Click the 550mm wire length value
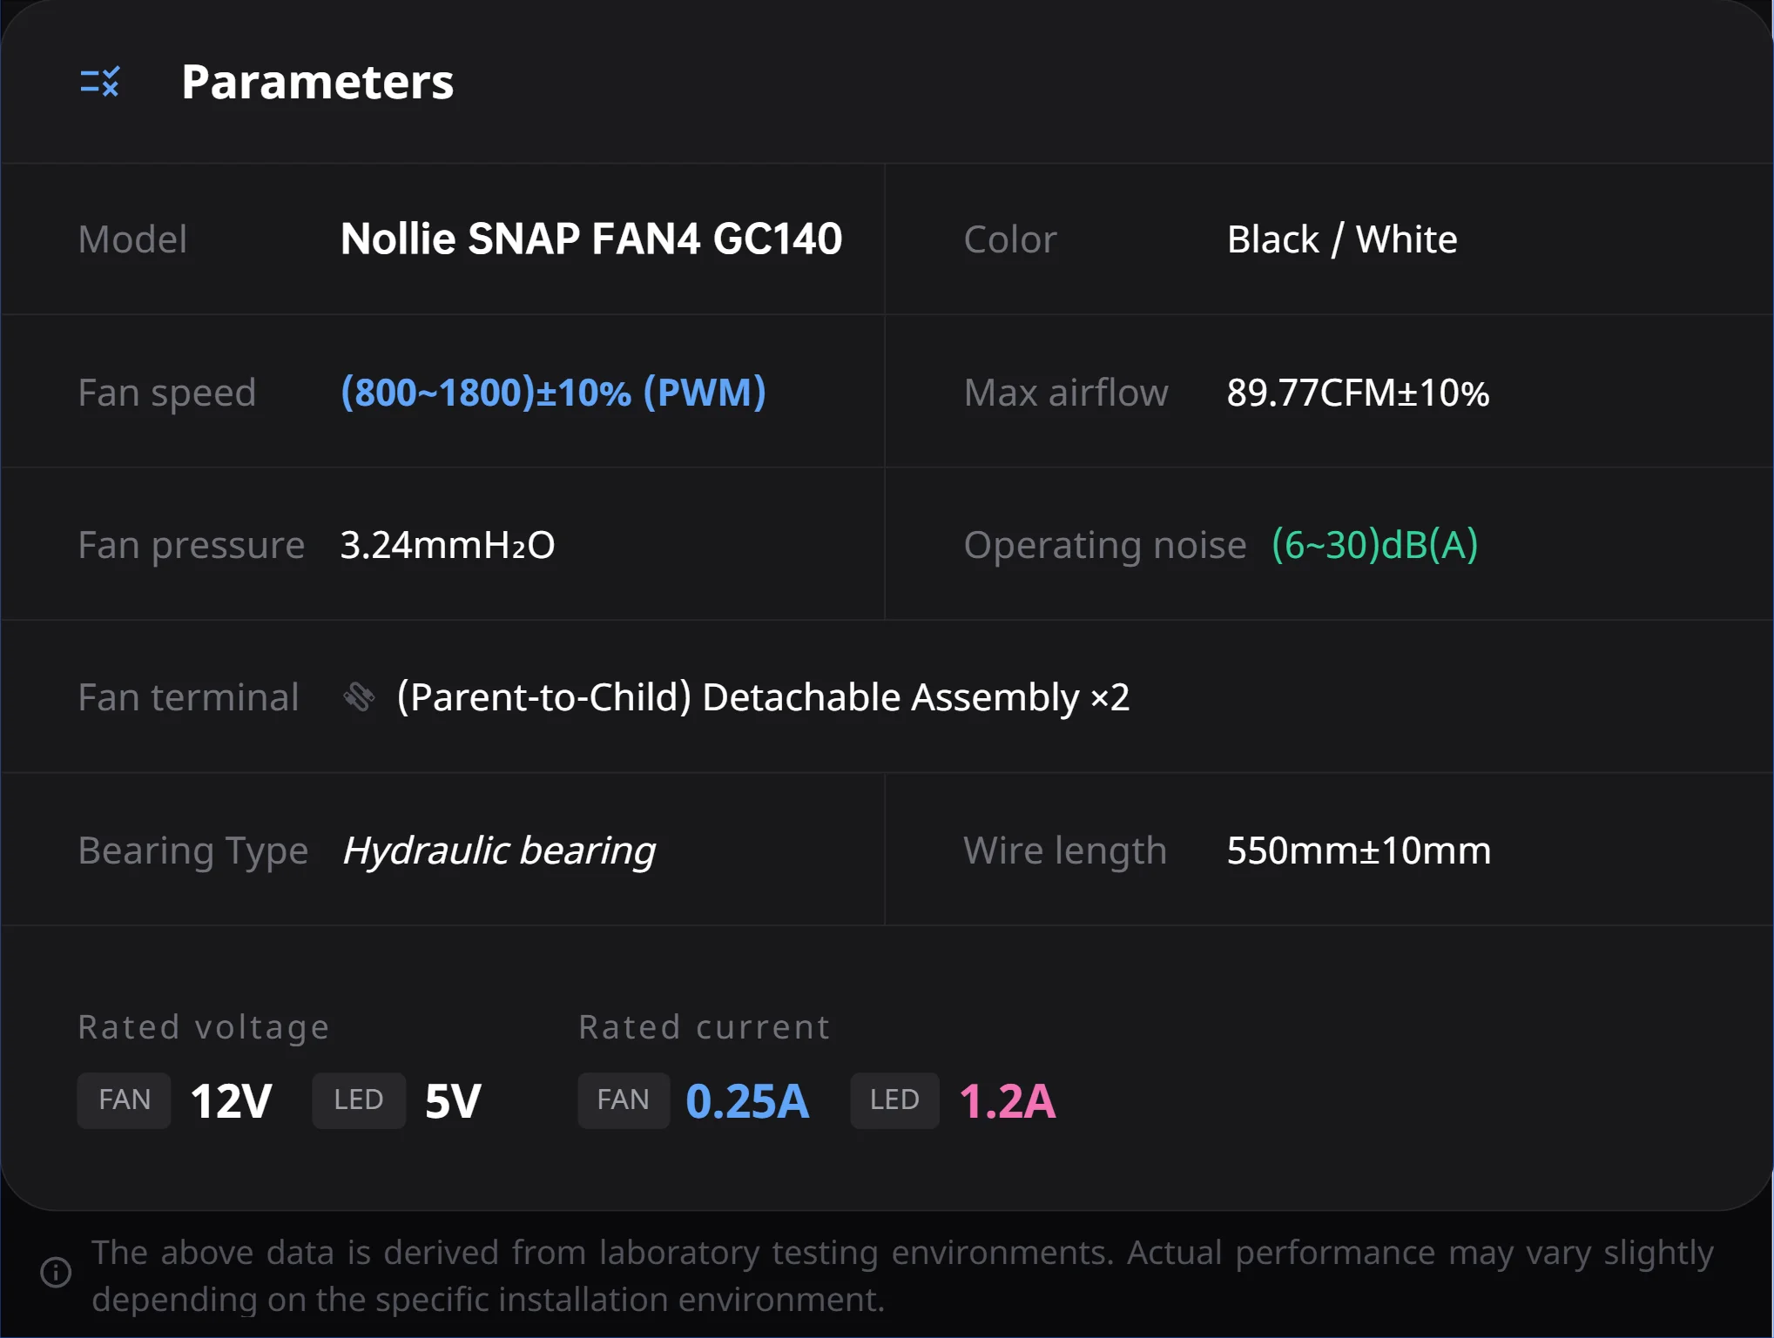The height and width of the screenshot is (1338, 1774). 1359,851
